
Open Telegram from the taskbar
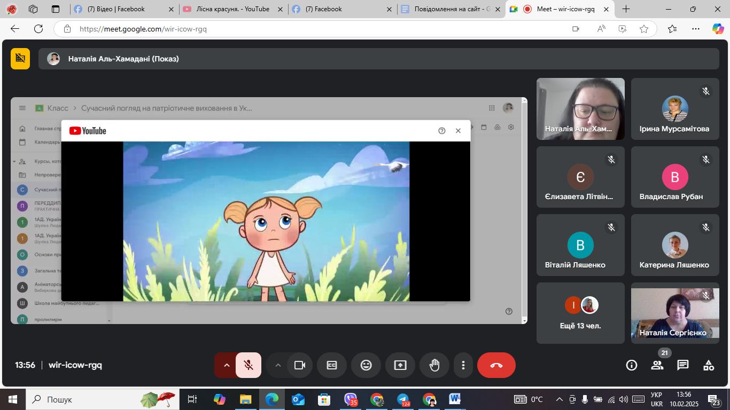pos(403,399)
